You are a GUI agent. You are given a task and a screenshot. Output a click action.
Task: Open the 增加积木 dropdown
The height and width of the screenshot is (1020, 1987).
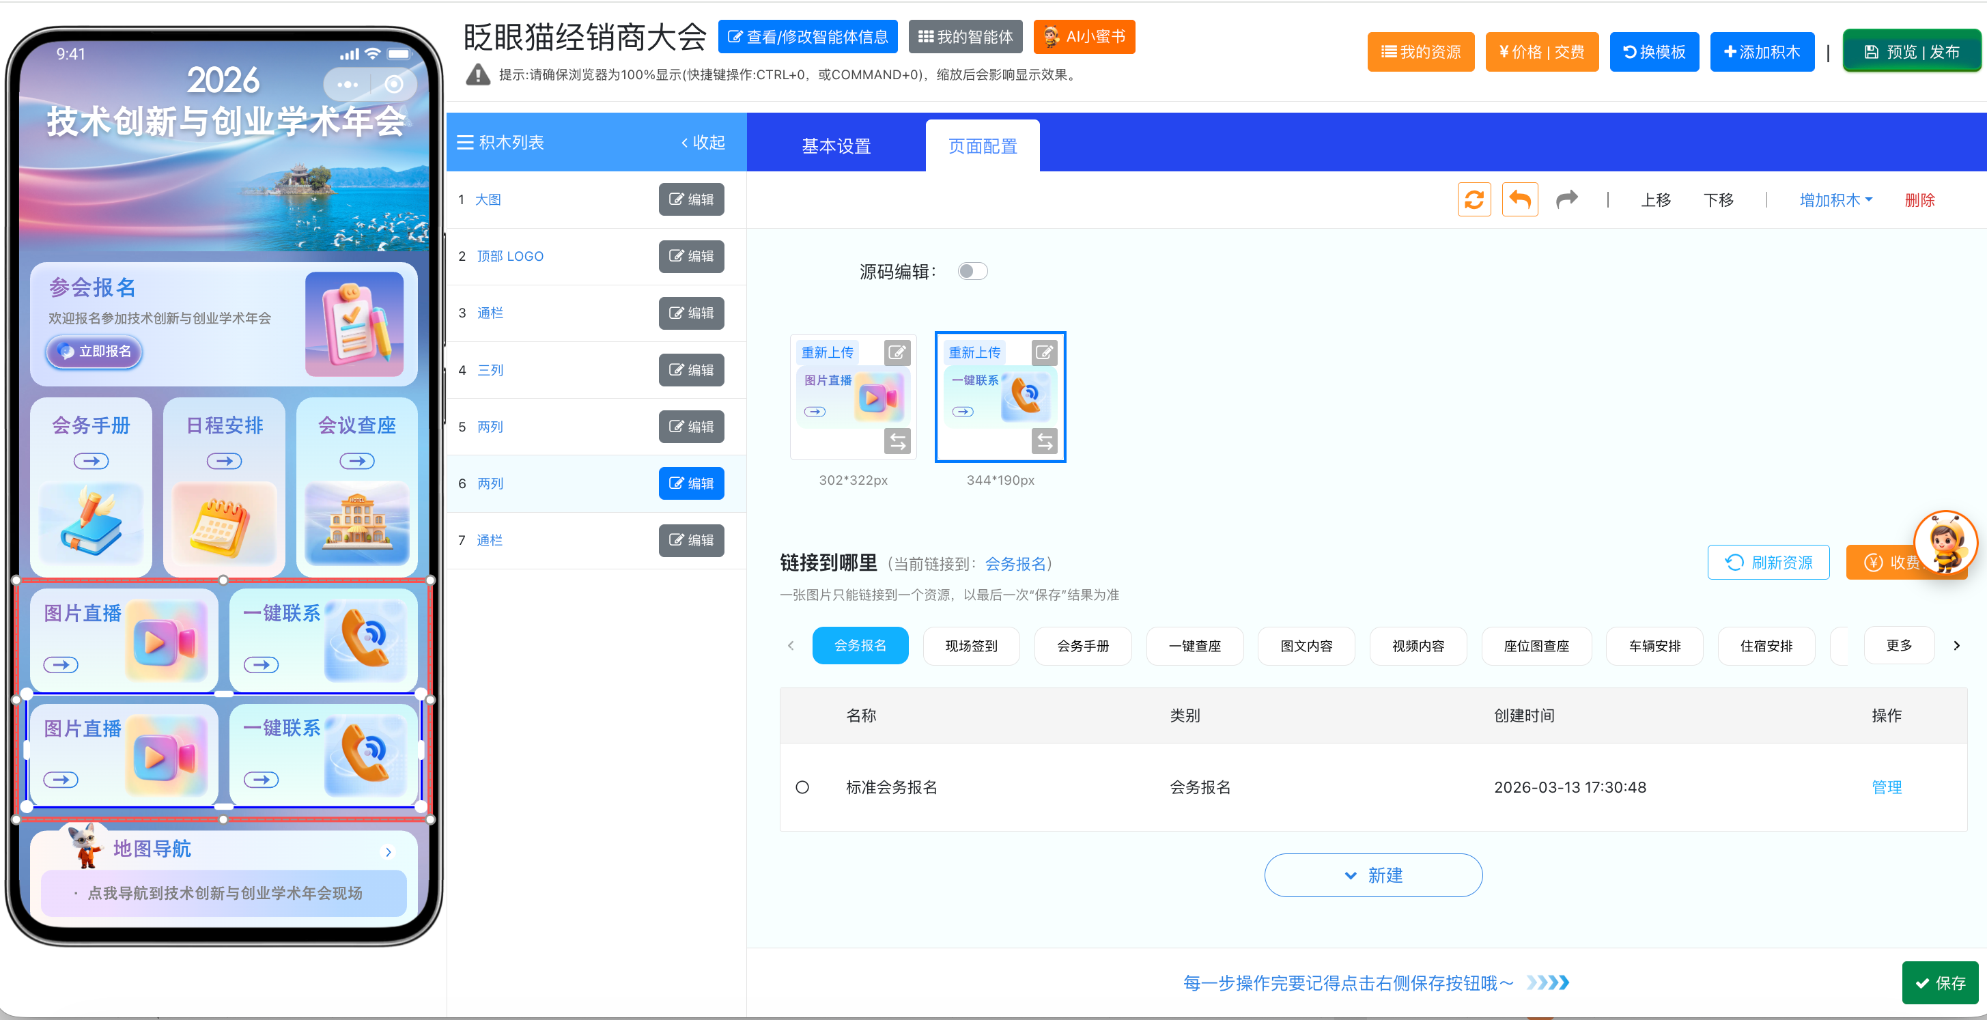click(1835, 199)
